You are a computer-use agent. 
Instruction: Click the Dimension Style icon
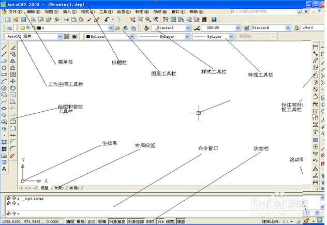[x=197, y=28]
